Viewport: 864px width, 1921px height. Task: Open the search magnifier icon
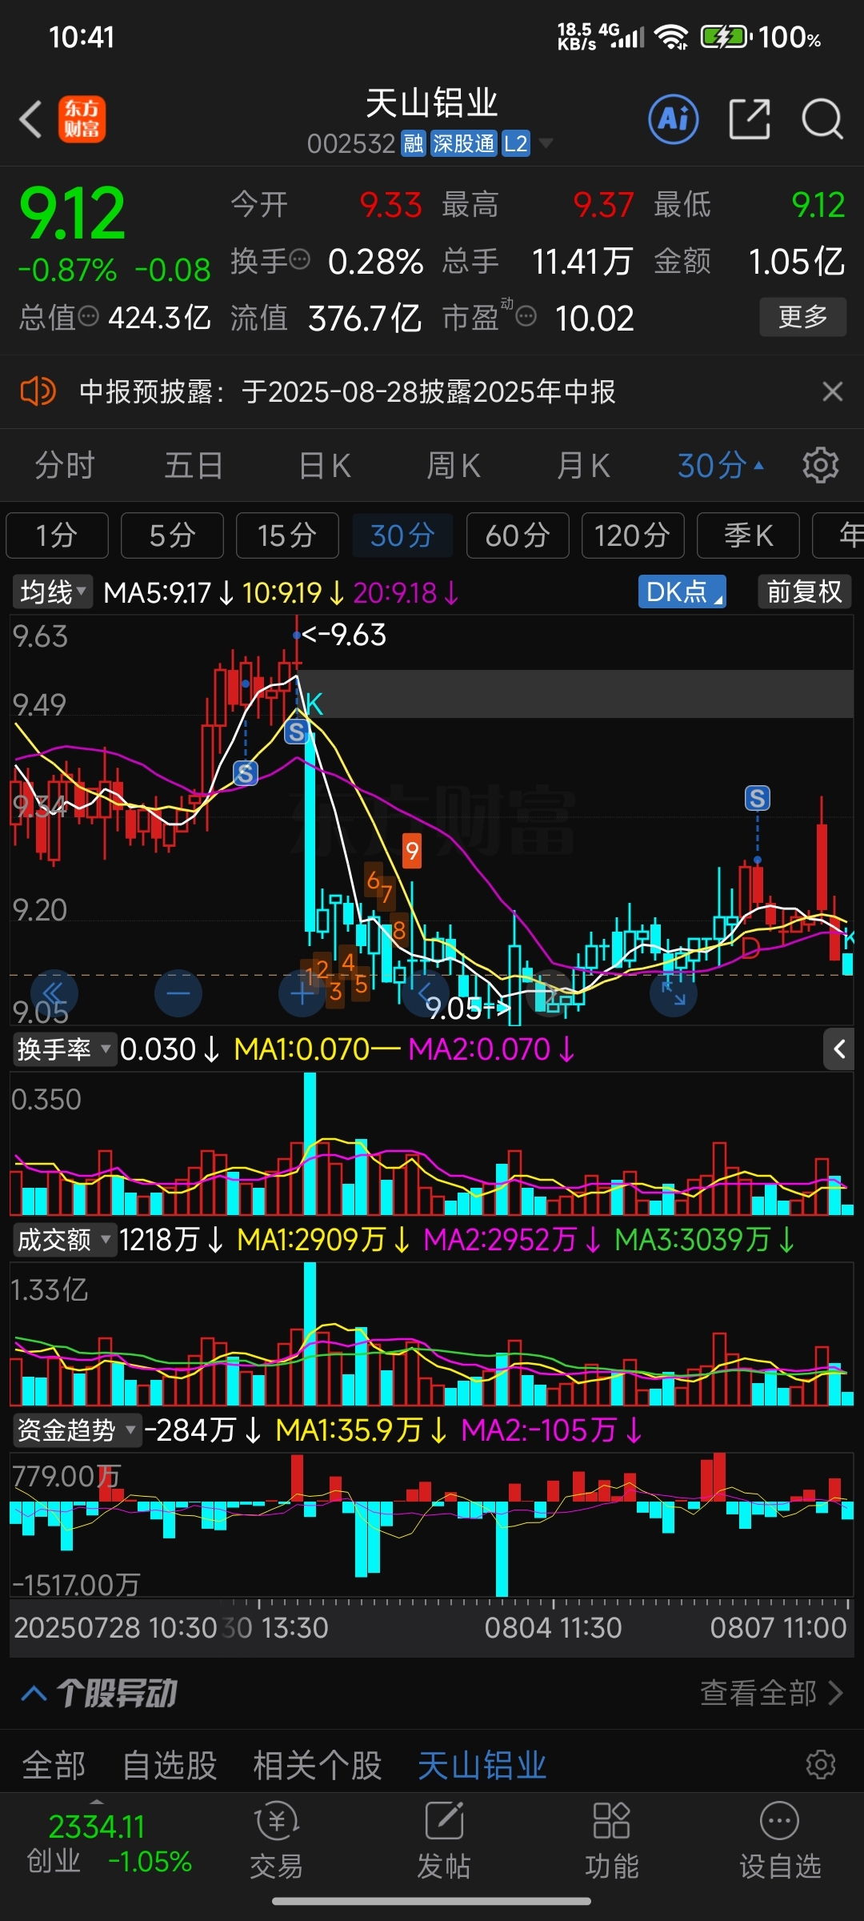822,119
